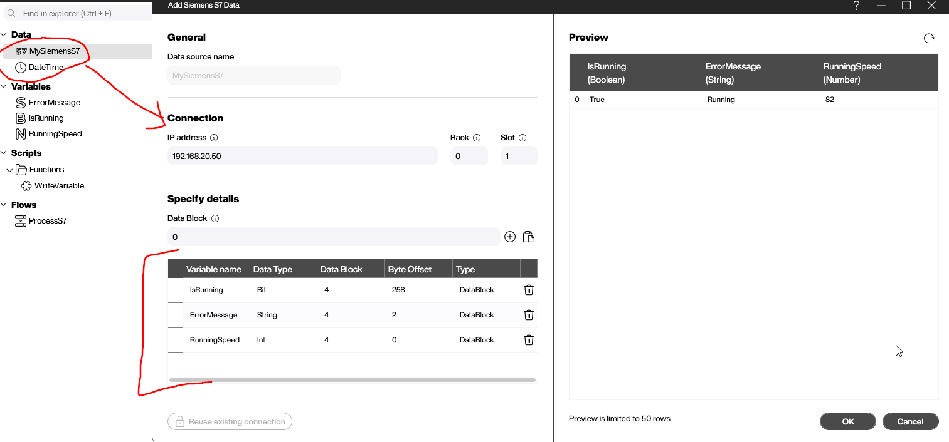Select the RunningSpeed variable in explorer
Viewport: 949px width, 442px height.
[x=55, y=134]
